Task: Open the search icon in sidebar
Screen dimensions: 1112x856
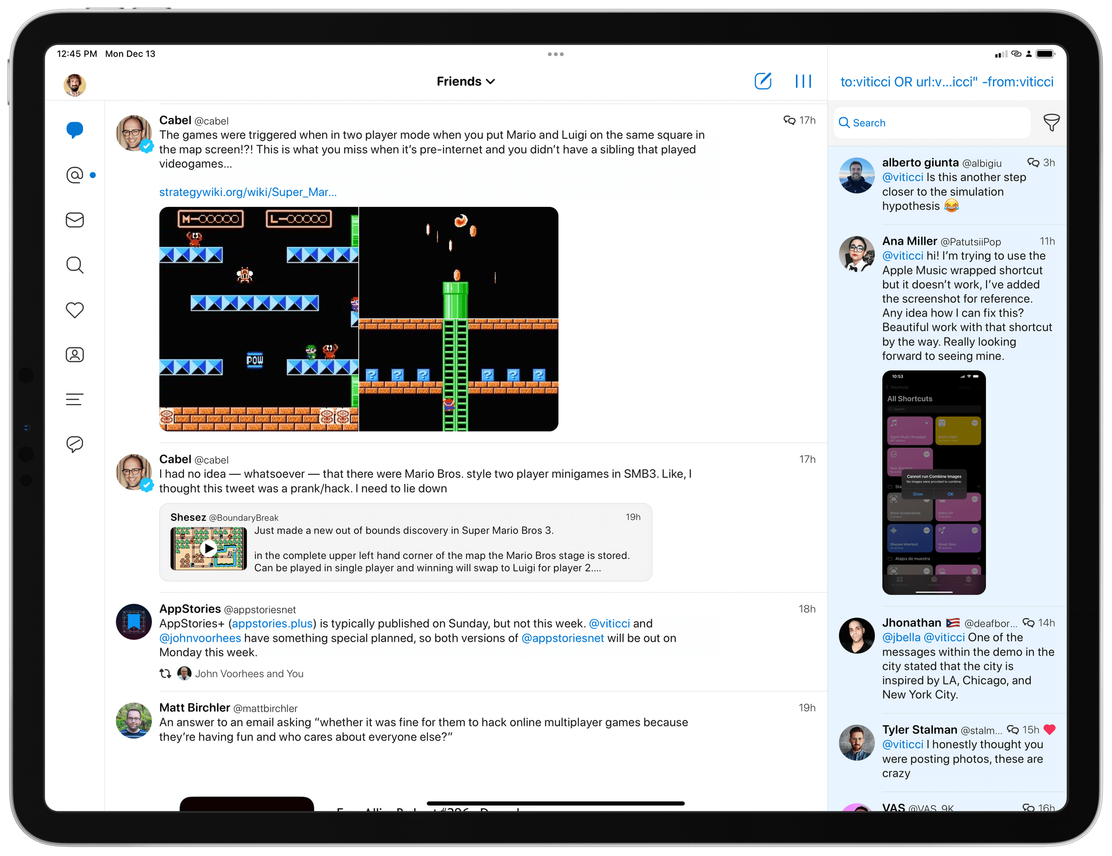Action: tap(74, 265)
